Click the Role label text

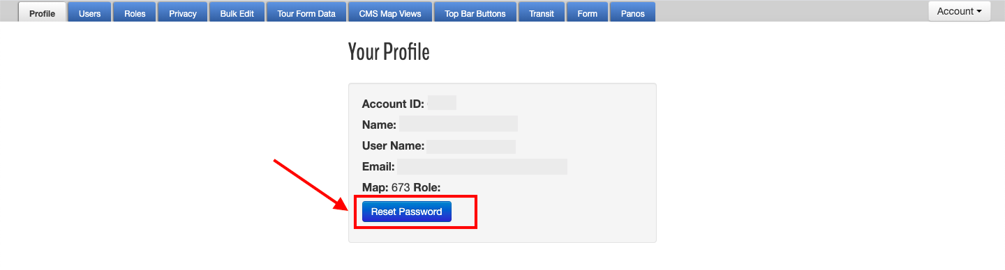pyautogui.click(x=427, y=187)
